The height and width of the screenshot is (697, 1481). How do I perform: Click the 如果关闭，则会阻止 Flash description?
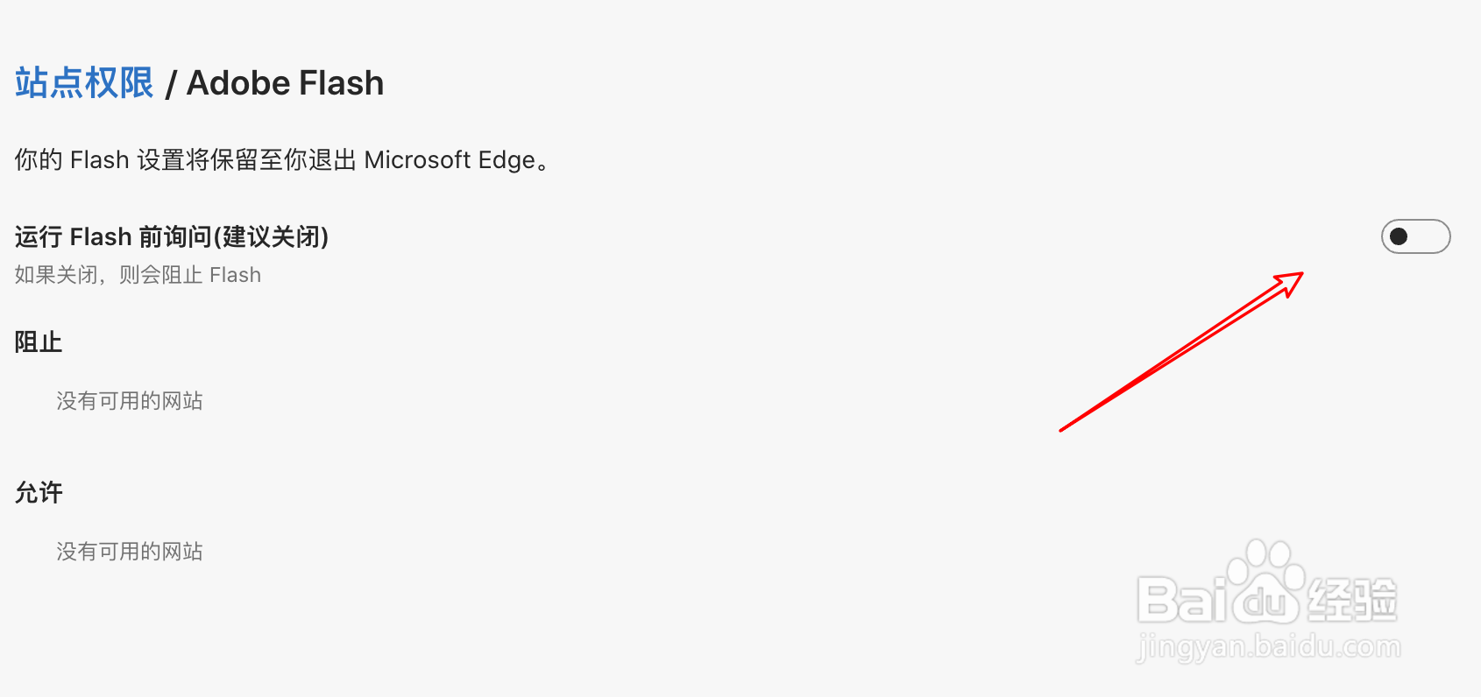point(138,275)
